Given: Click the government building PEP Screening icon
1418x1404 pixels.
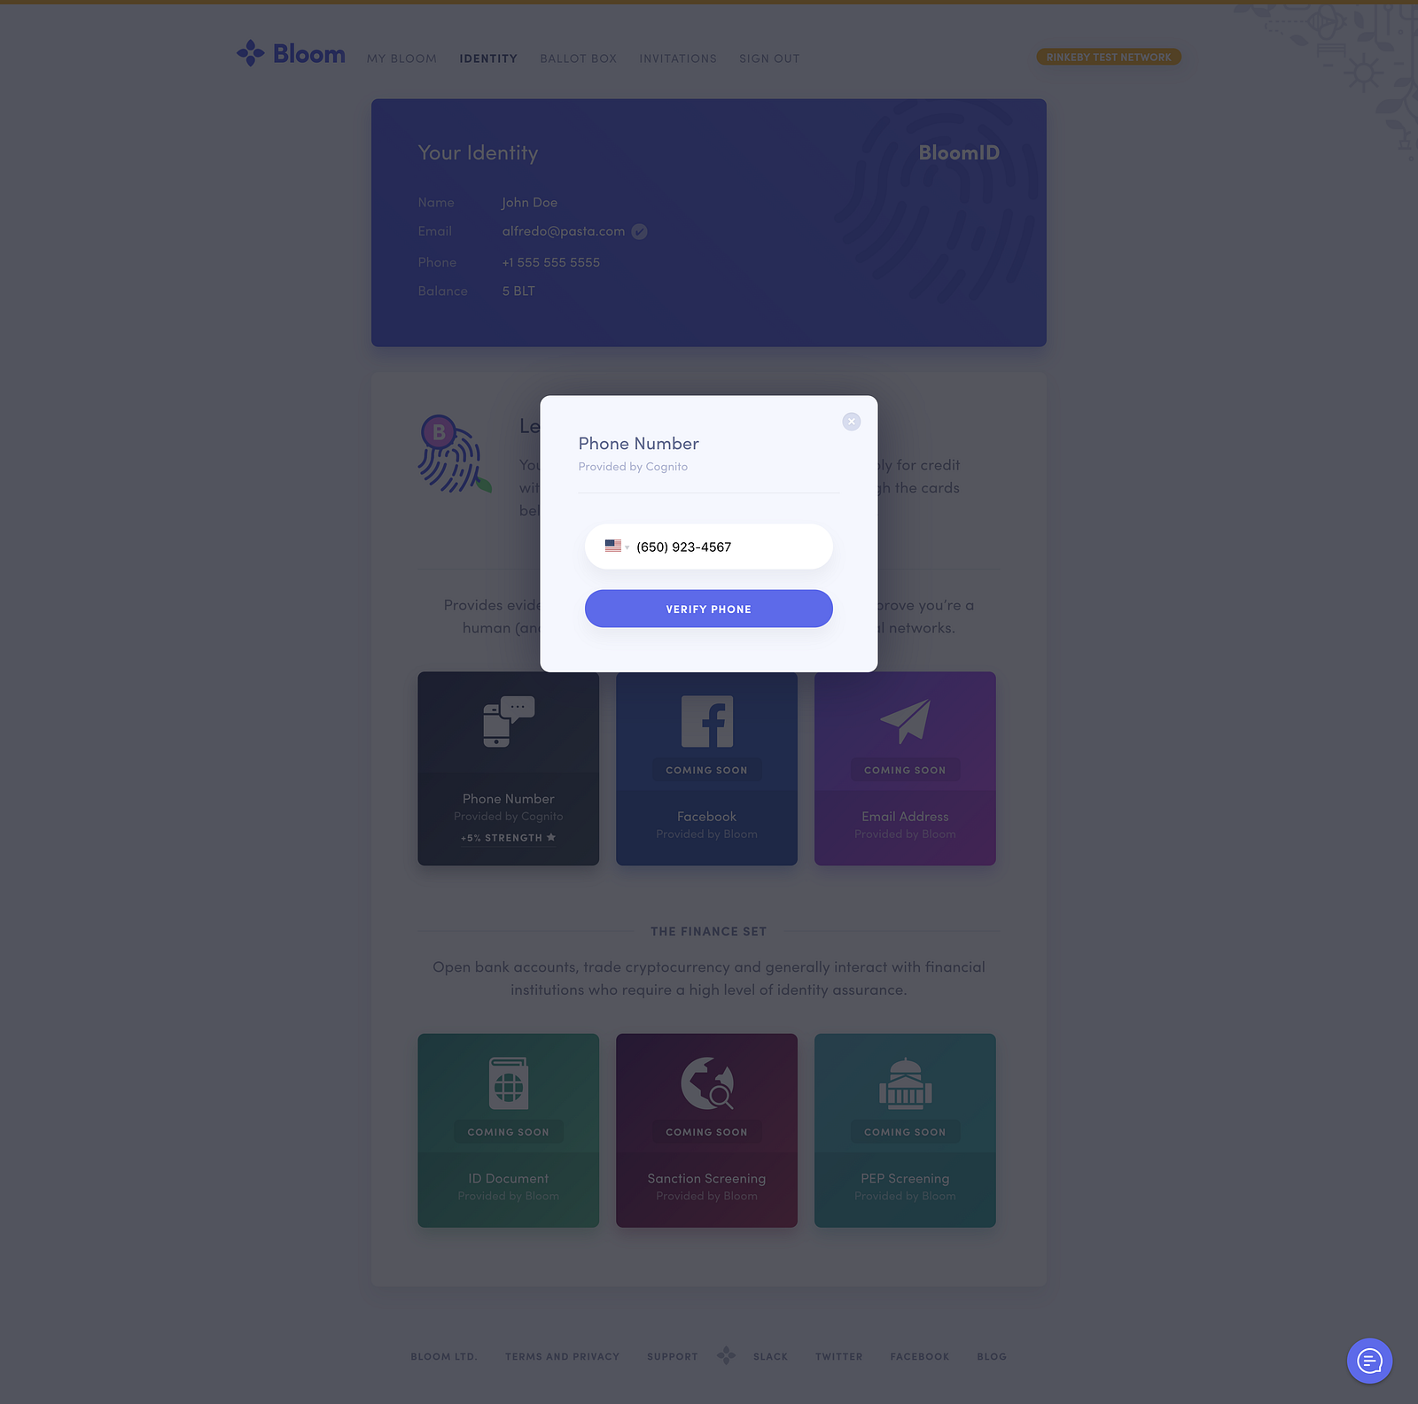Looking at the screenshot, I should [905, 1083].
